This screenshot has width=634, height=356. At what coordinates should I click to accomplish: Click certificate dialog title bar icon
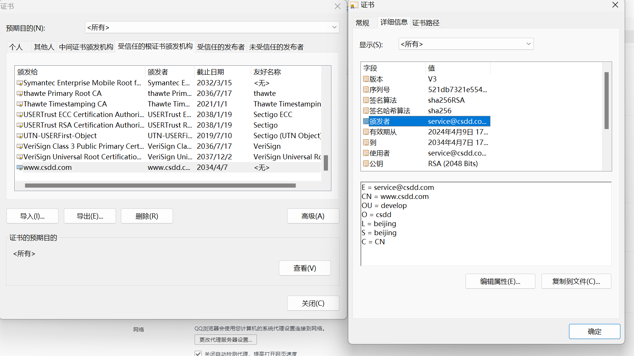point(354,5)
